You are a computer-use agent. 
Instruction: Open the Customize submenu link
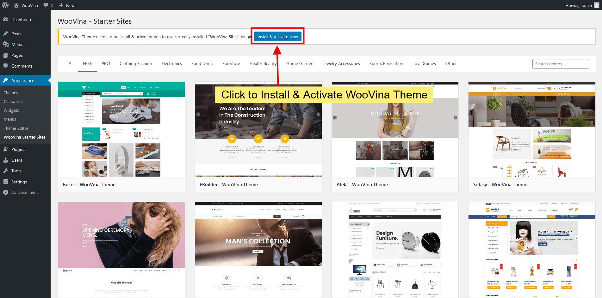click(x=13, y=101)
